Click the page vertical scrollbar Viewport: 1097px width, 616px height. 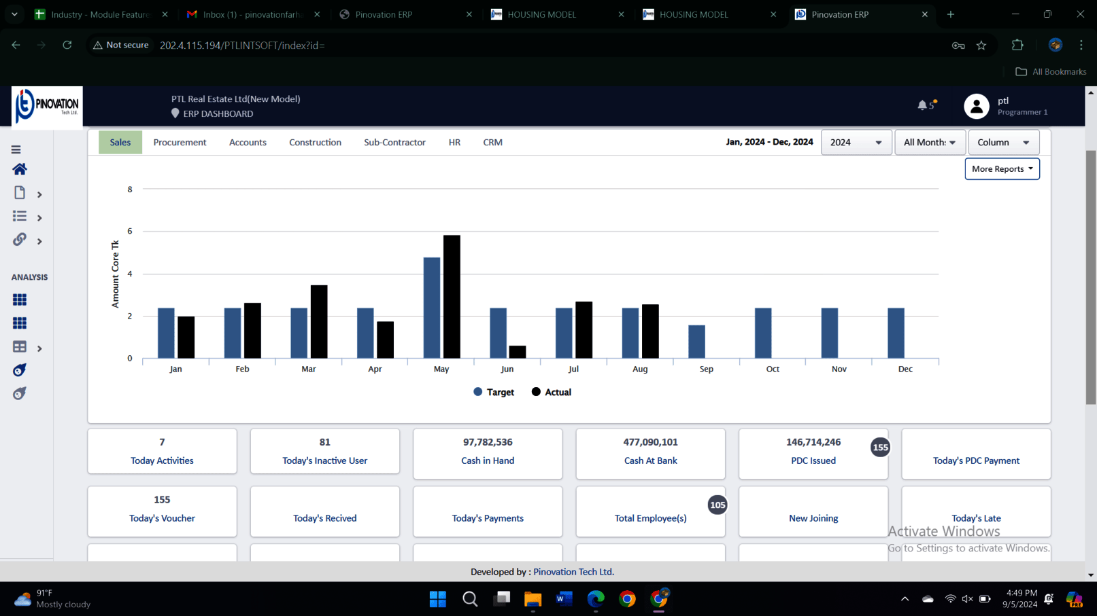1091,272
